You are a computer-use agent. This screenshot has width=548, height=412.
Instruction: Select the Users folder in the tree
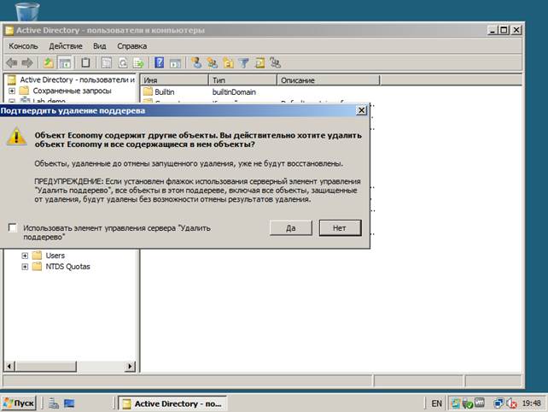tap(55, 256)
